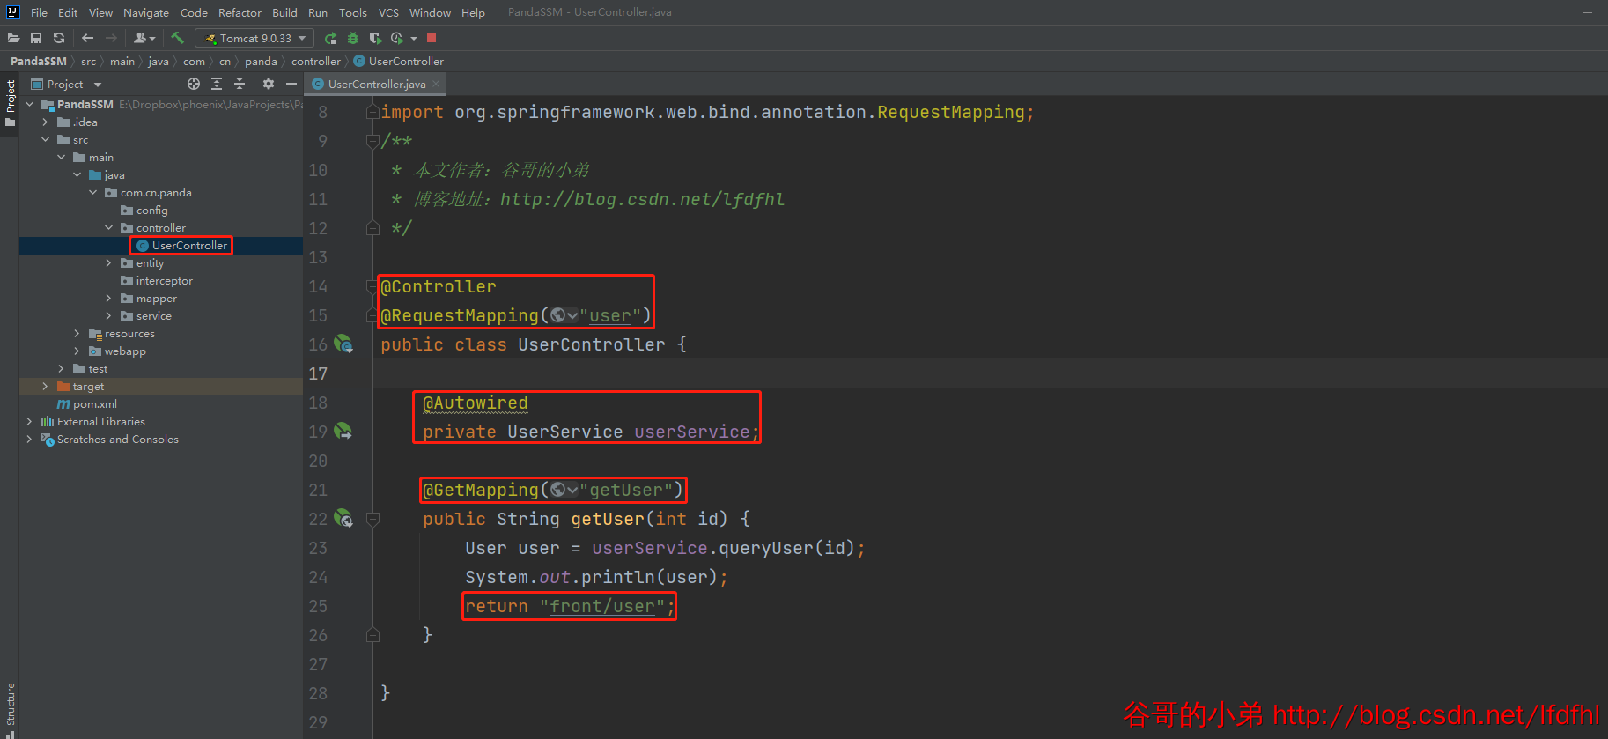Collapse the com.cn.panda package
The width and height of the screenshot is (1608, 739).
point(93,192)
